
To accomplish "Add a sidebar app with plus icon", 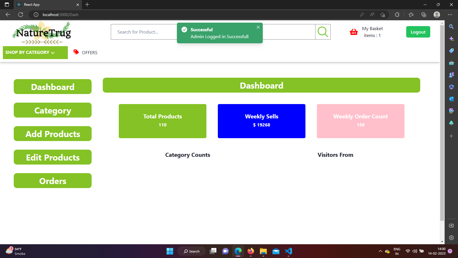I will click(451, 136).
